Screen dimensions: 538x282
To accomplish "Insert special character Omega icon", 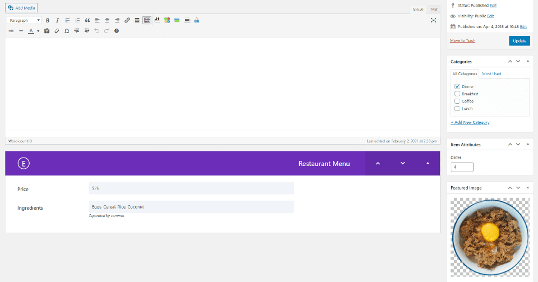I will click(67, 31).
